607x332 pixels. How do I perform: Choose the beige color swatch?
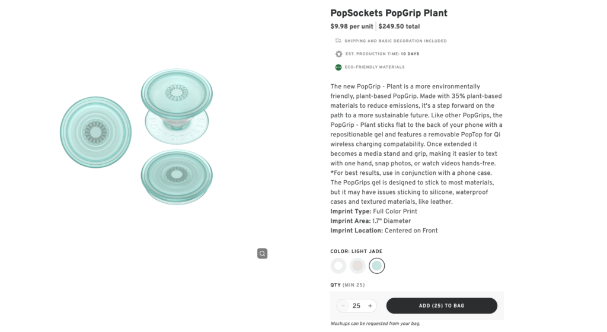click(x=357, y=266)
